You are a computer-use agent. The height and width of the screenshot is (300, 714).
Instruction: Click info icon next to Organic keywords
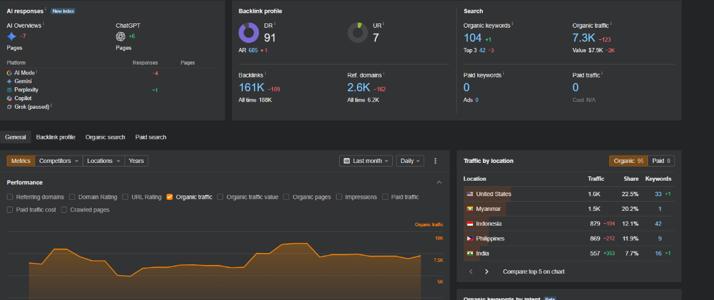(513, 24)
